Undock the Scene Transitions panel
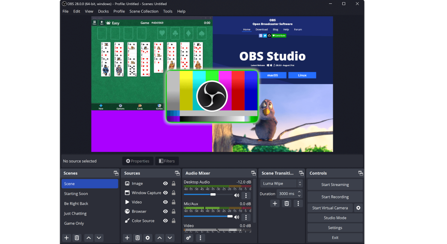 click(x=301, y=173)
